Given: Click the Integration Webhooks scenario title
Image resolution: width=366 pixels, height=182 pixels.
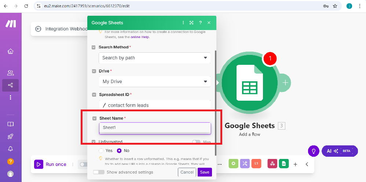Looking at the screenshot, I should coord(66,29).
